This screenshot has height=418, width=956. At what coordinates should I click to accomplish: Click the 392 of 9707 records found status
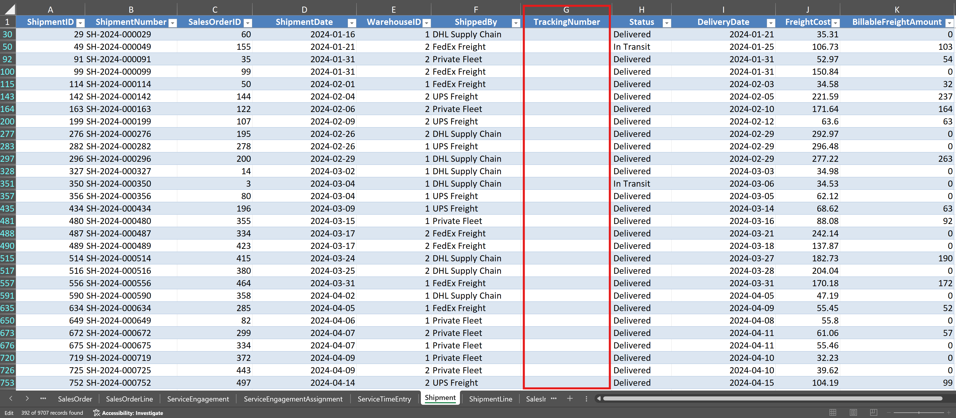pos(52,413)
